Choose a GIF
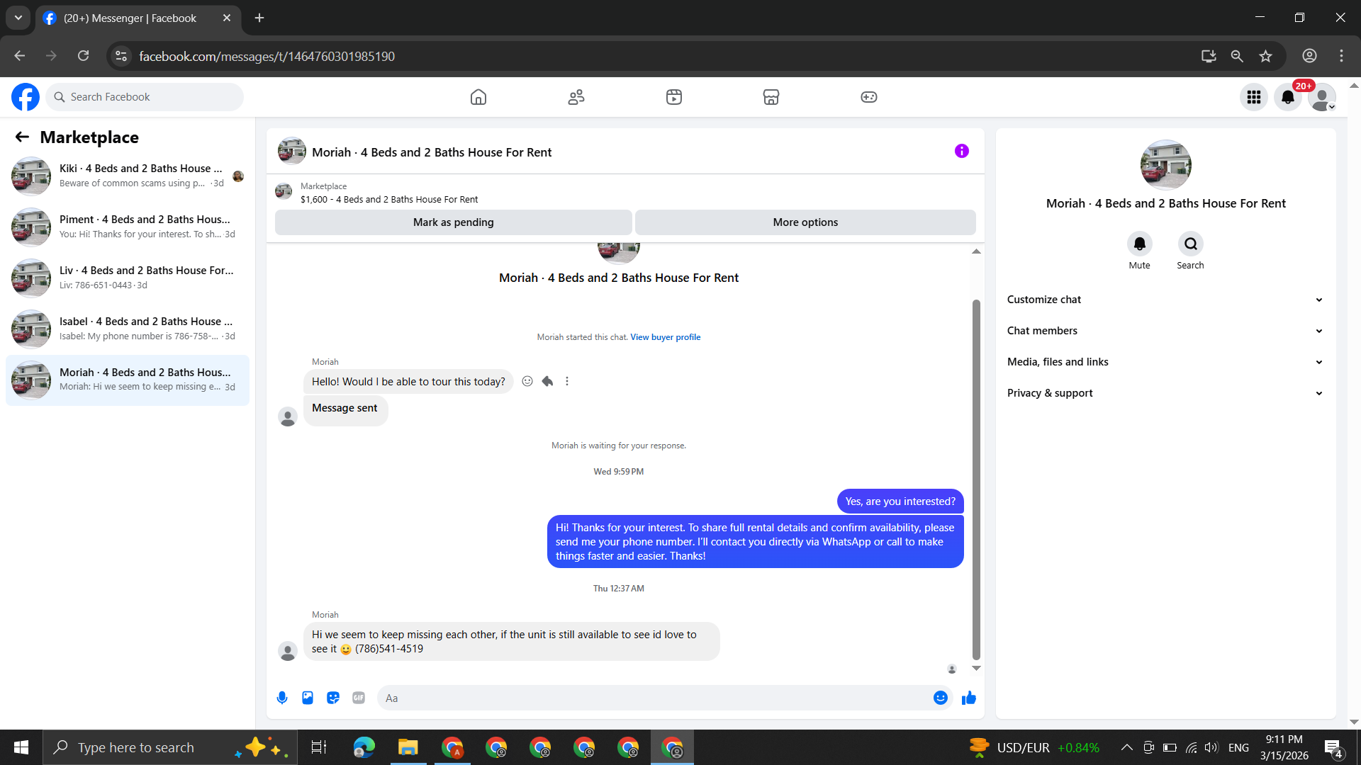This screenshot has height=765, width=1361. click(x=359, y=698)
